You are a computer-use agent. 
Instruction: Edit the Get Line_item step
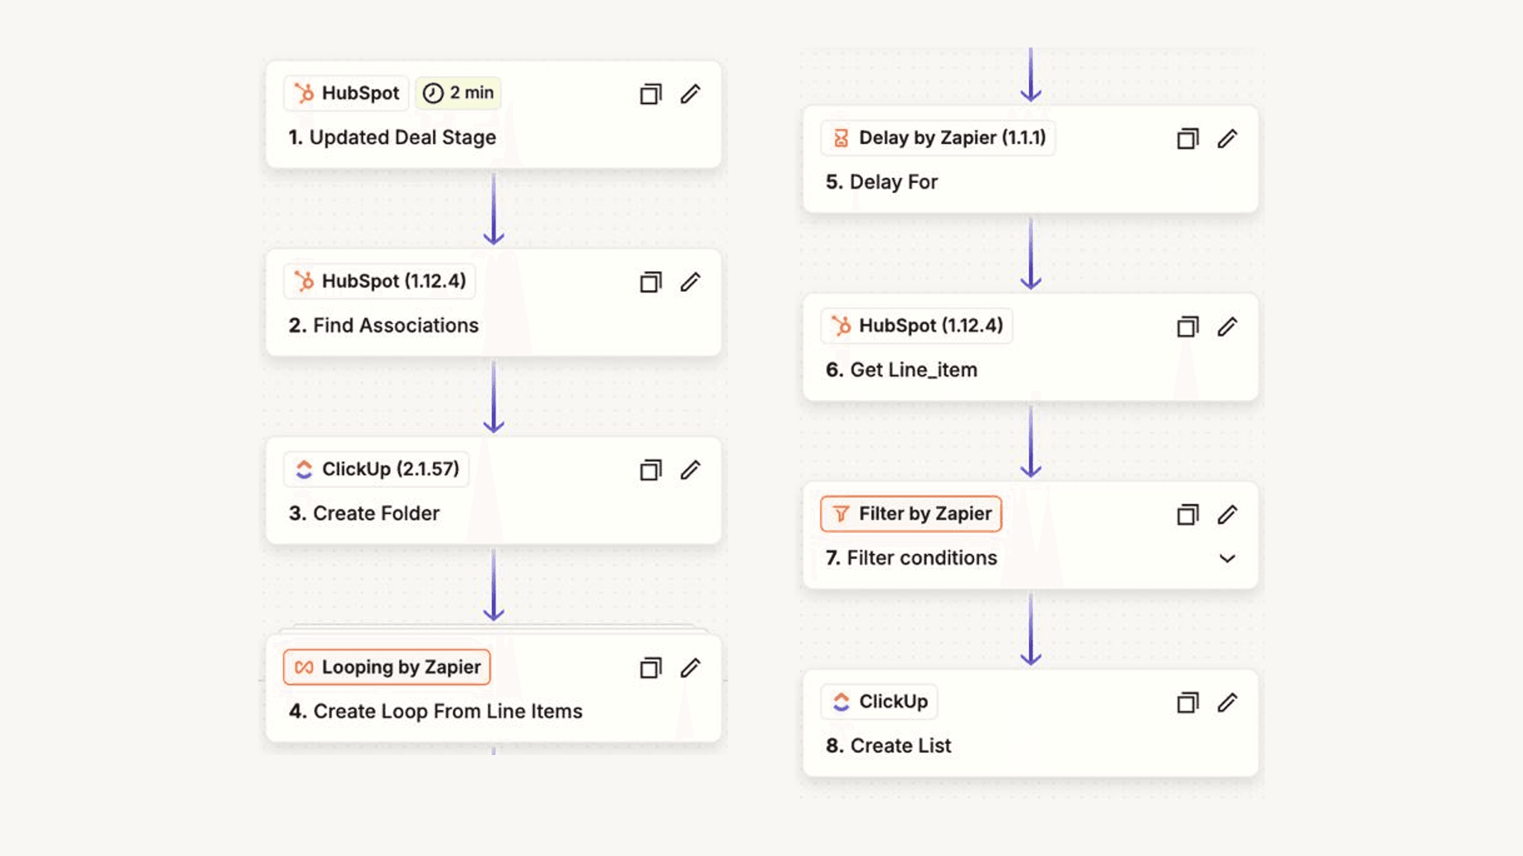coord(1227,326)
